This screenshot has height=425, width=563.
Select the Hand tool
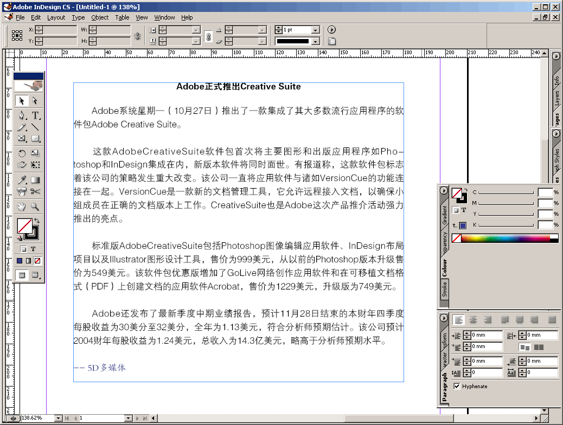pyautogui.click(x=22, y=207)
